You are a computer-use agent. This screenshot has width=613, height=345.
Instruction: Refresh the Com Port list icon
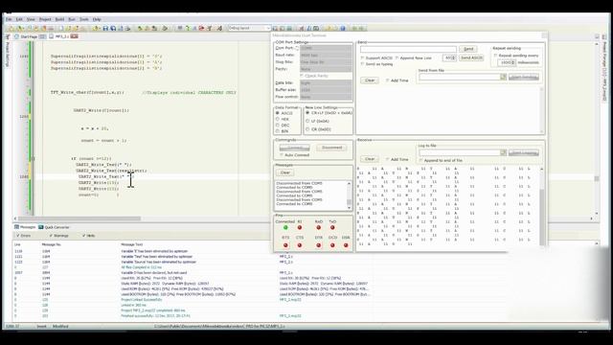click(297, 48)
